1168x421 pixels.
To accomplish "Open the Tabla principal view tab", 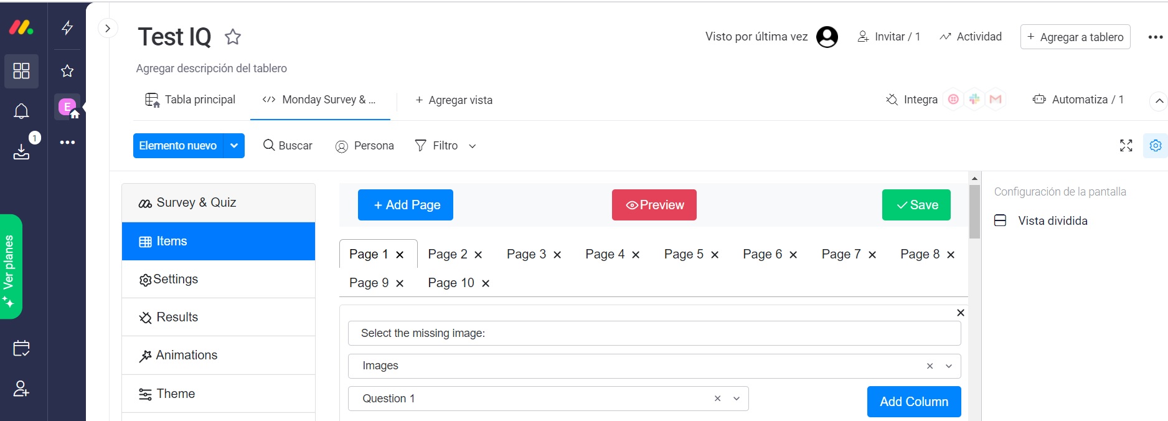I will pos(191,100).
